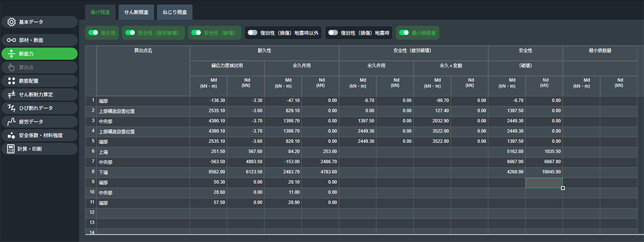Click the 断面力 arrows icon
Viewport: 644px width, 242px height.
click(11, 53)
